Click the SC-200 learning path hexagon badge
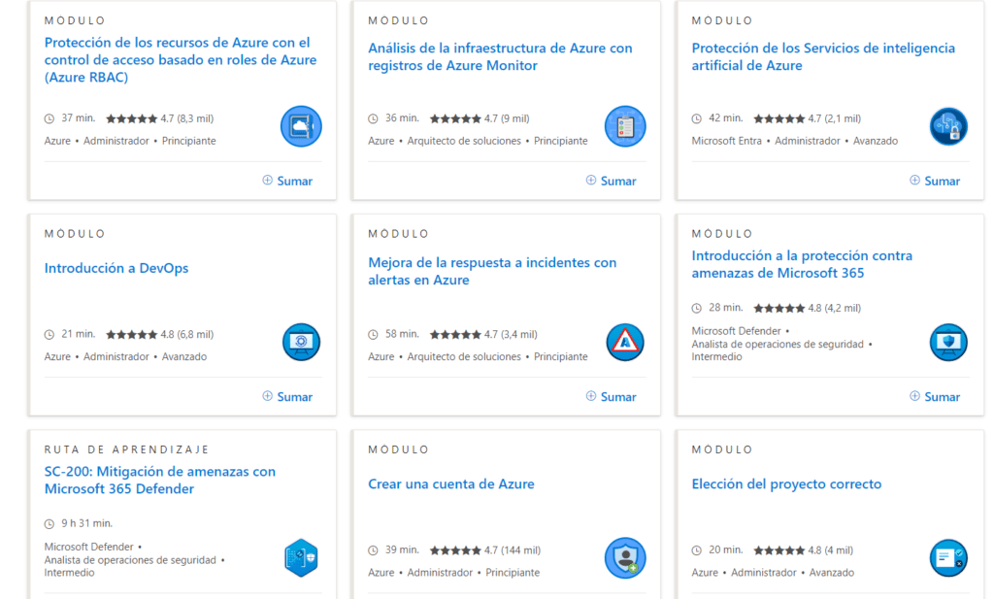This screenshot has height=599, width=994. [x=301, y=558]
